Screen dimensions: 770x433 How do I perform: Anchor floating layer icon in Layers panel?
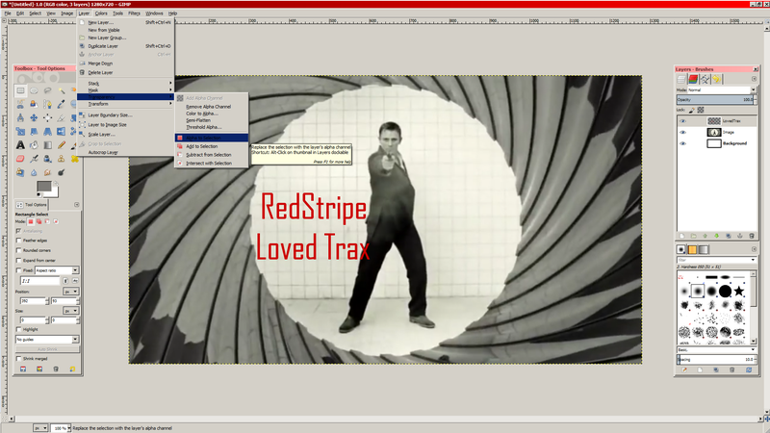[x=740, y=236]
